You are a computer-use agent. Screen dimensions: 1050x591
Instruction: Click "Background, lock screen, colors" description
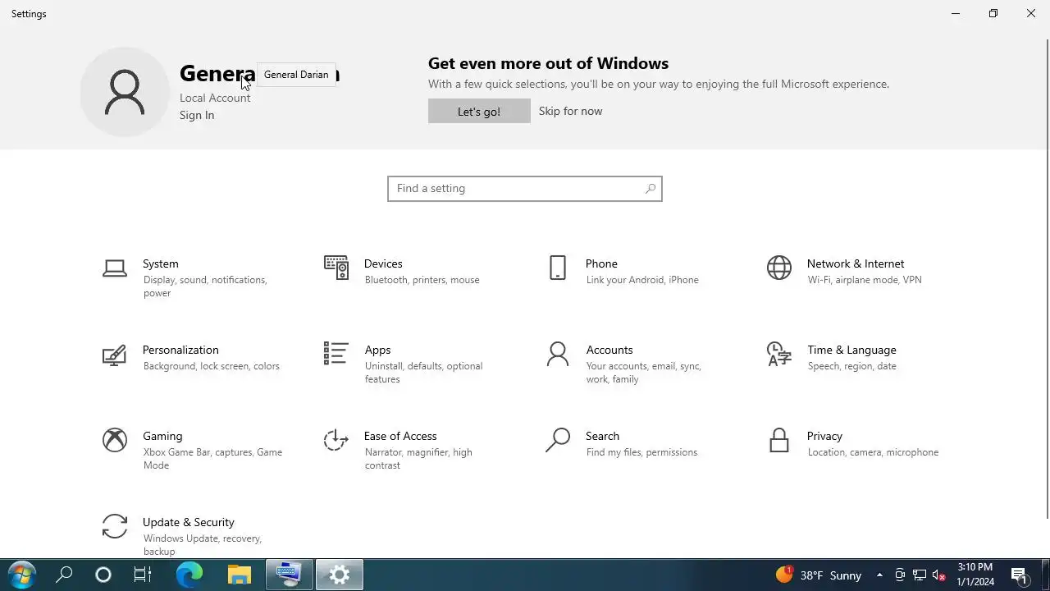(212, 366)
